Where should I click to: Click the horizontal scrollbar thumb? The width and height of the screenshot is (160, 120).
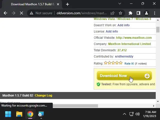75,106
